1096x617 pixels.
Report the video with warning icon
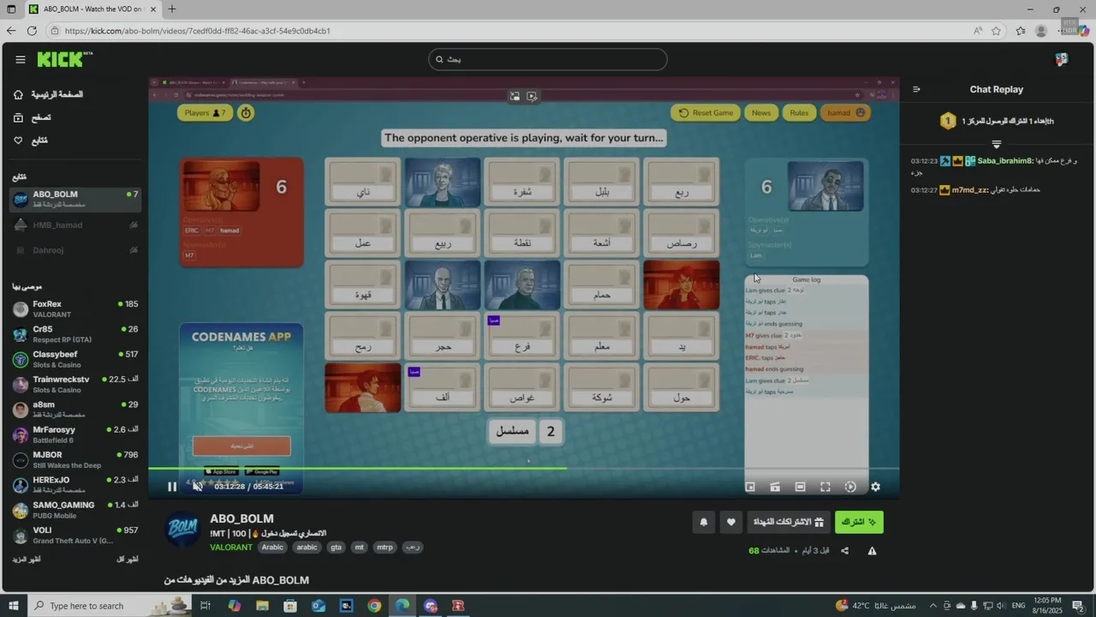(x=872, y=550)
